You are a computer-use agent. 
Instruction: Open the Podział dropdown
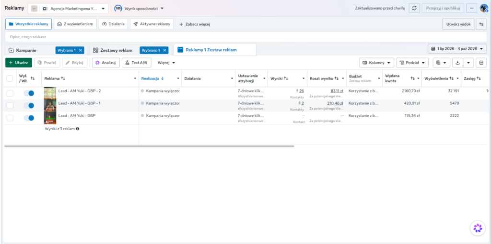coord(412,63)
